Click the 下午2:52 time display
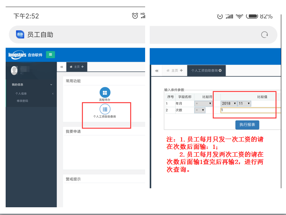Screen dimensions: 286x215 tap(26, 16)
